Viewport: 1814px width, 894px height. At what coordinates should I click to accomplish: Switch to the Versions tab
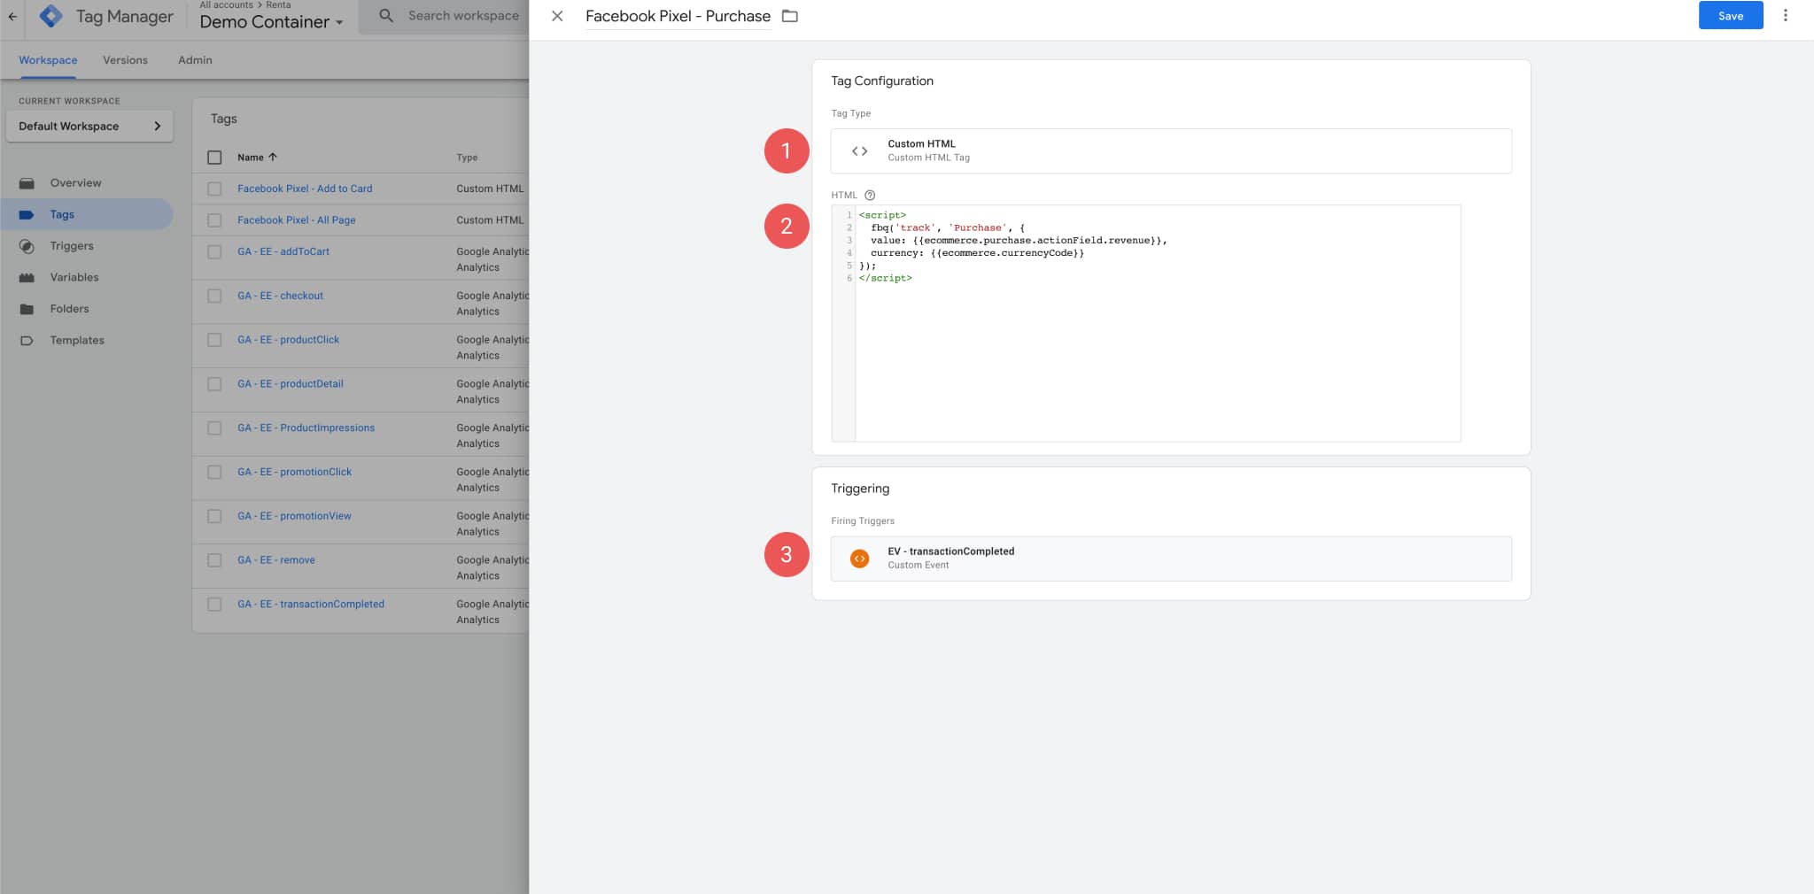125,60
